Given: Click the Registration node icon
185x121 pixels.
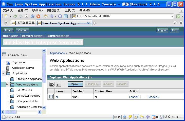Looking at the screenshot, I should click(8, 62).
